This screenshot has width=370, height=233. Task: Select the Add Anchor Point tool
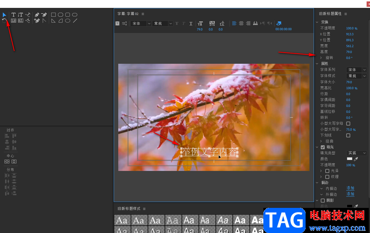(x=37, y=21)
